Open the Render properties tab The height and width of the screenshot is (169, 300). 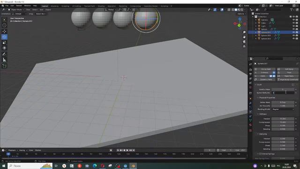[x=250, y=70]
